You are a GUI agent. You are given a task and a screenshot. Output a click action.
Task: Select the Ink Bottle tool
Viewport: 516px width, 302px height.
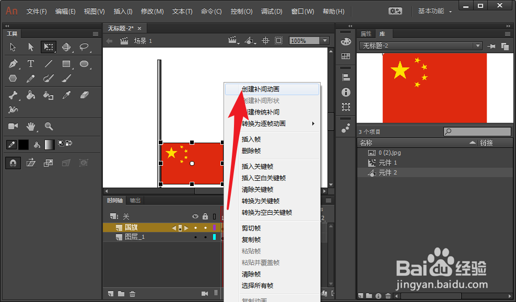click(x=49, y=96)
